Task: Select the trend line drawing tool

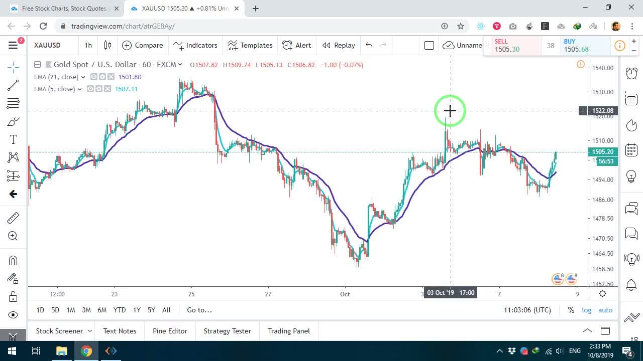Action: (x=13, y=85)
